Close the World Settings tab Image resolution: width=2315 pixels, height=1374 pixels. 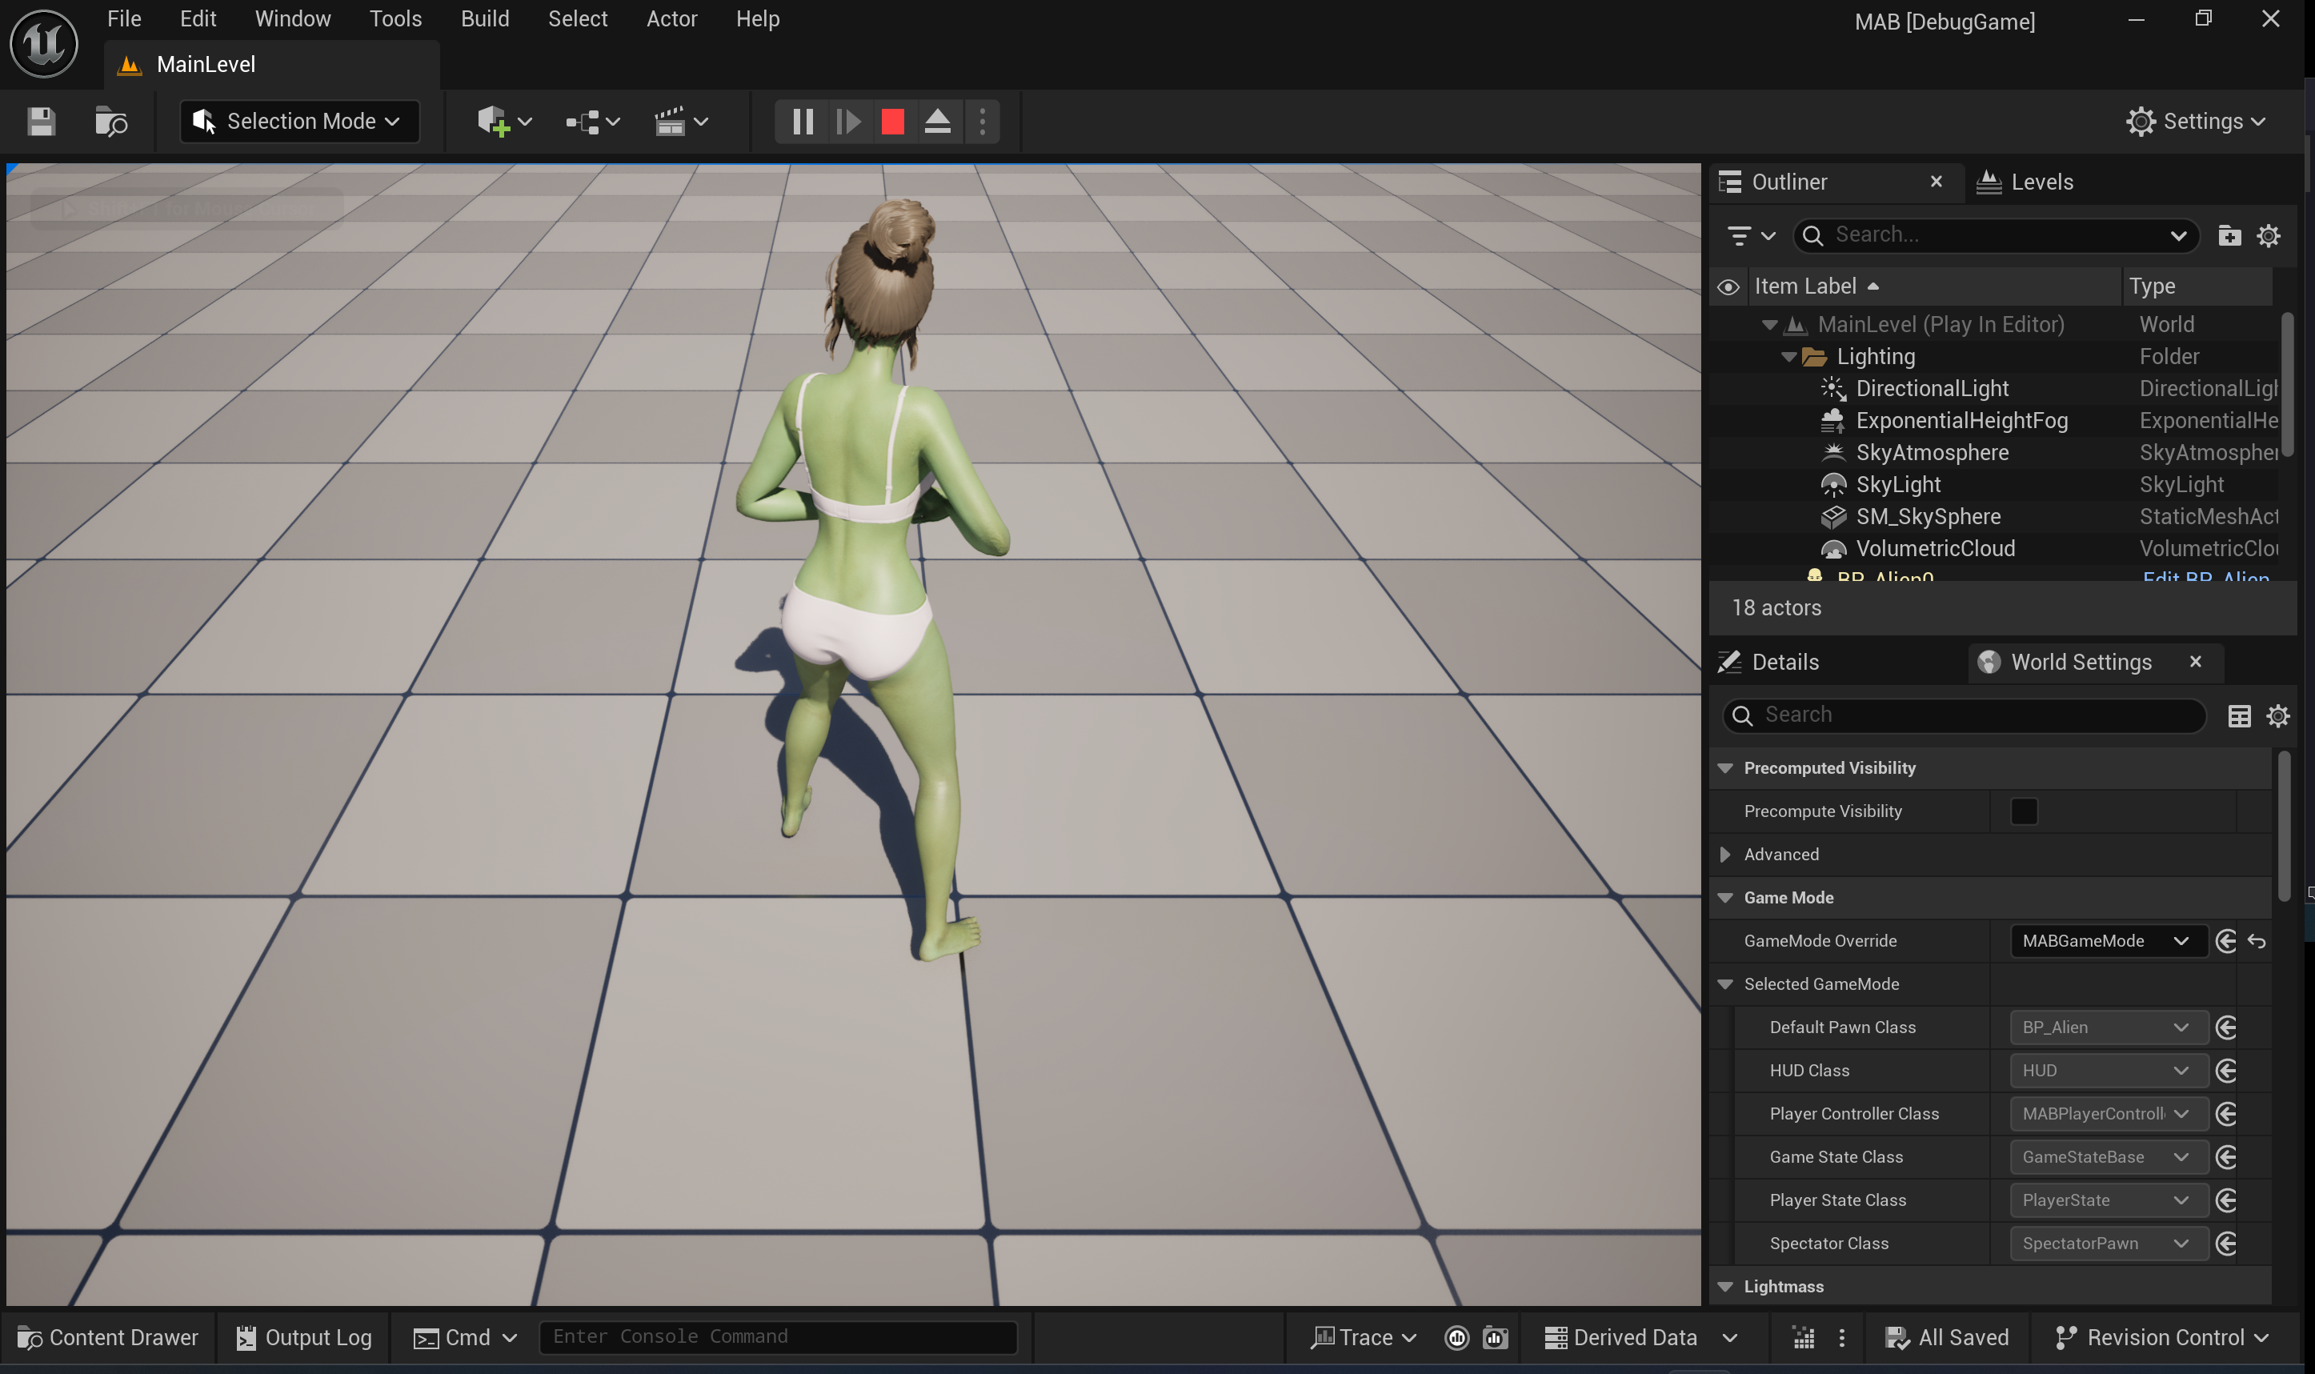click(x=2195, y=662)
